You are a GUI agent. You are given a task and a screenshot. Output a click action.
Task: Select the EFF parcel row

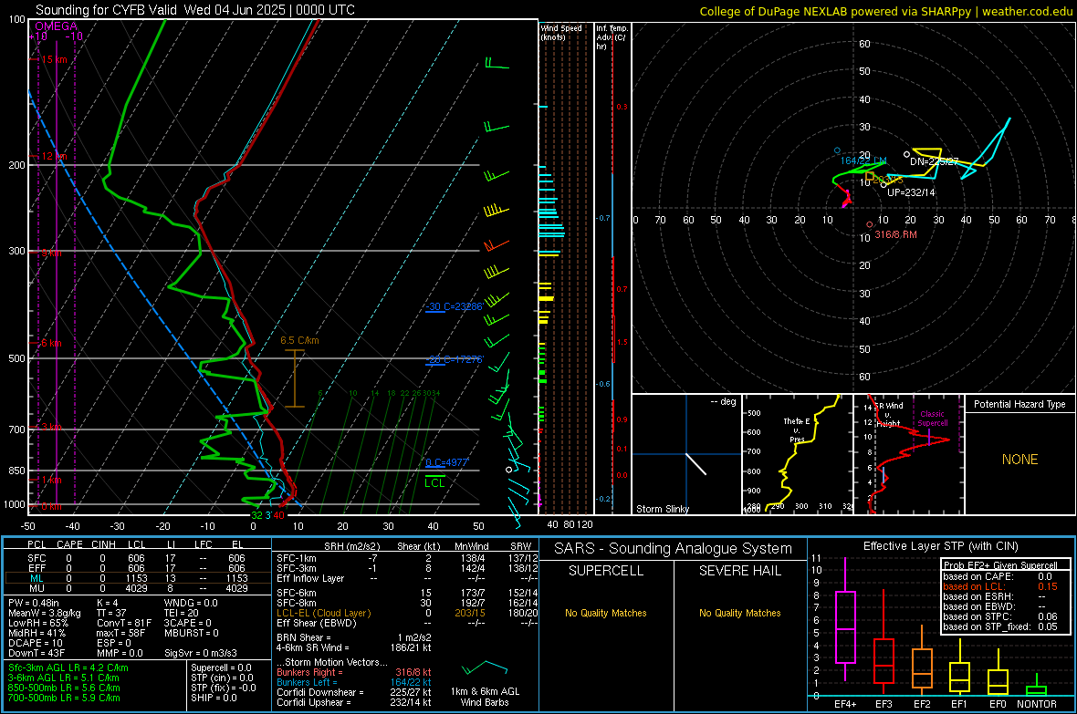138,568
